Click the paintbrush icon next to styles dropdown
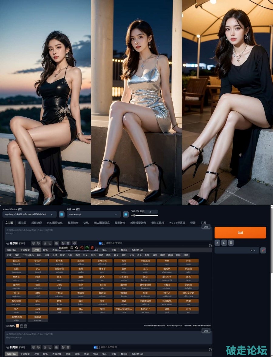273x357 pixels. click(x=263, y=250)
